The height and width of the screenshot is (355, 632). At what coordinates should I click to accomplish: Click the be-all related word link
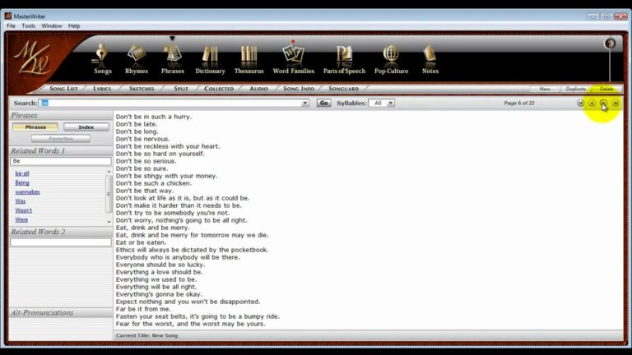pyautogui.click(x=22, y=173)
